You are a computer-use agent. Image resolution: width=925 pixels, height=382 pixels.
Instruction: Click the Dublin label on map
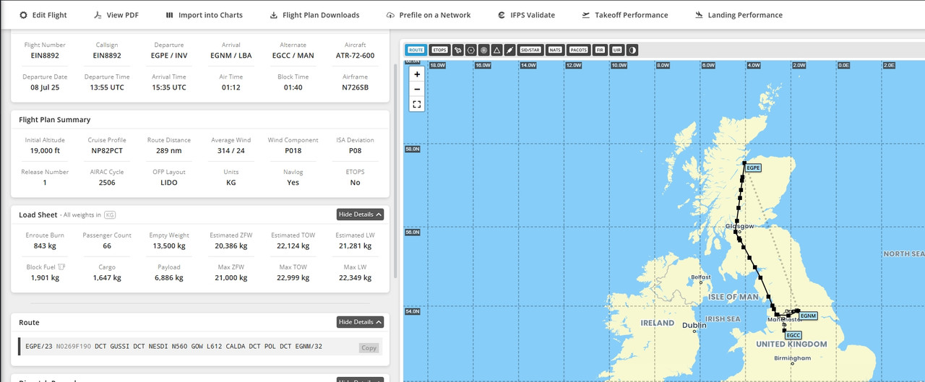[x=694, y=325]
